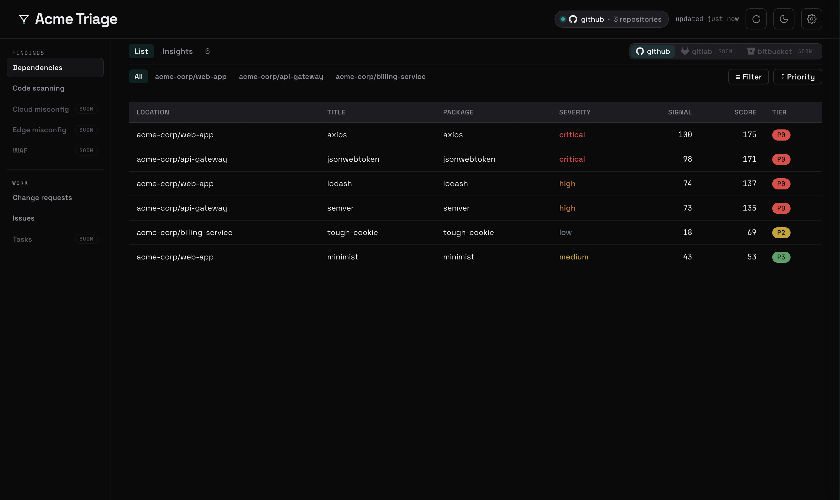Click the findings count 6 beside Insights
This screenshot has height=500, width=840.
click(207, 51)
